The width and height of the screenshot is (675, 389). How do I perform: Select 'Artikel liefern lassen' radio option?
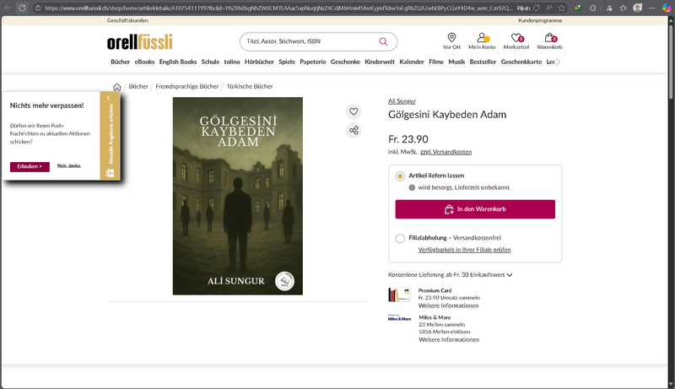[x=400, y=176]
